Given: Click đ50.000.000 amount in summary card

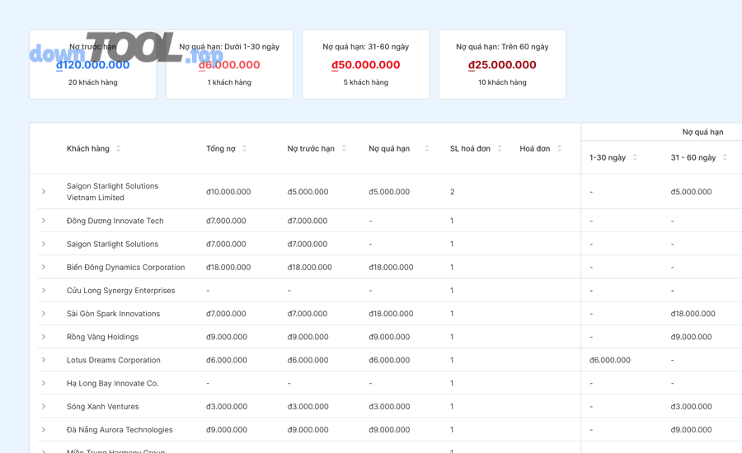Looking at the screenshot, I should (366, 65).
